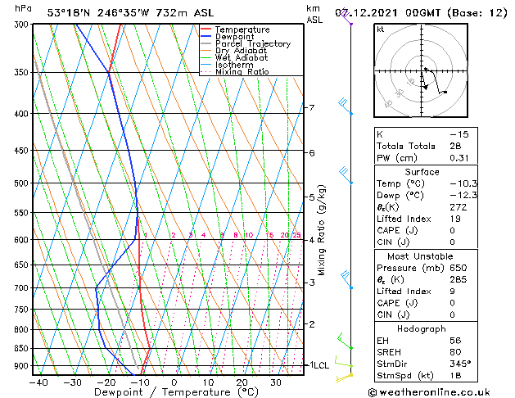Image resolution: width=515 pixels, height=398 pixels.
Task: Click the LCL marker on the height axis
Action: pyautogui.click(x=318, y=365)
